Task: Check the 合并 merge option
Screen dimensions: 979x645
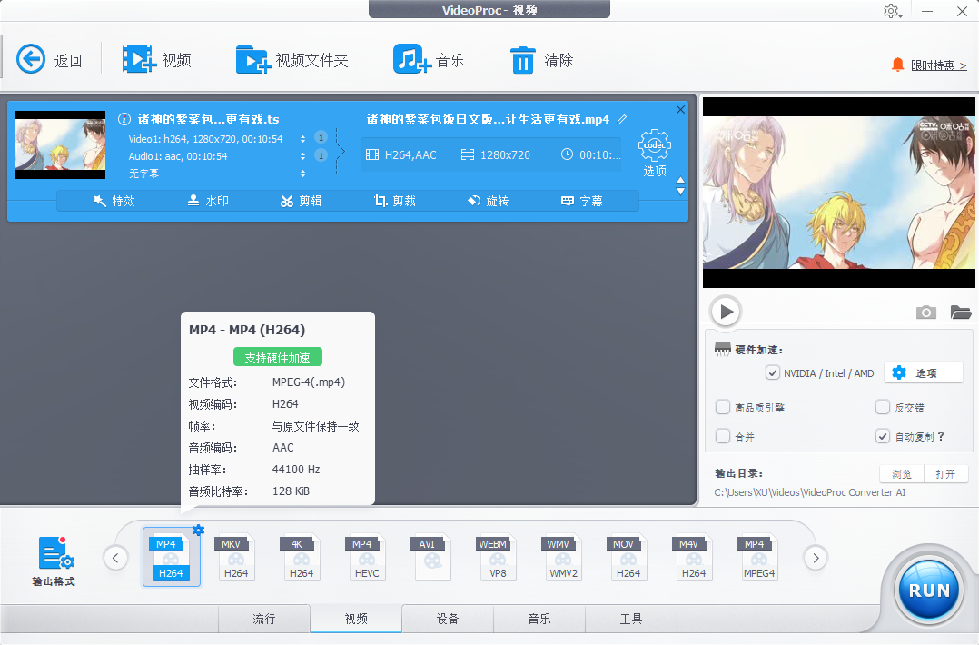Action: (x=723, y=436)
